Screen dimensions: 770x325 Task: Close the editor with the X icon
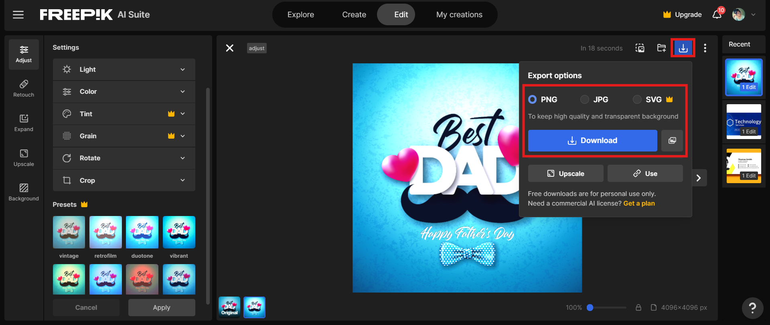[x=229, y=48]
